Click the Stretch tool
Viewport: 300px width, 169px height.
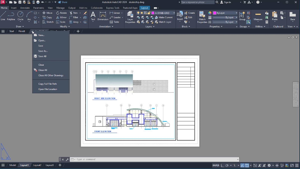coord(48,22)
